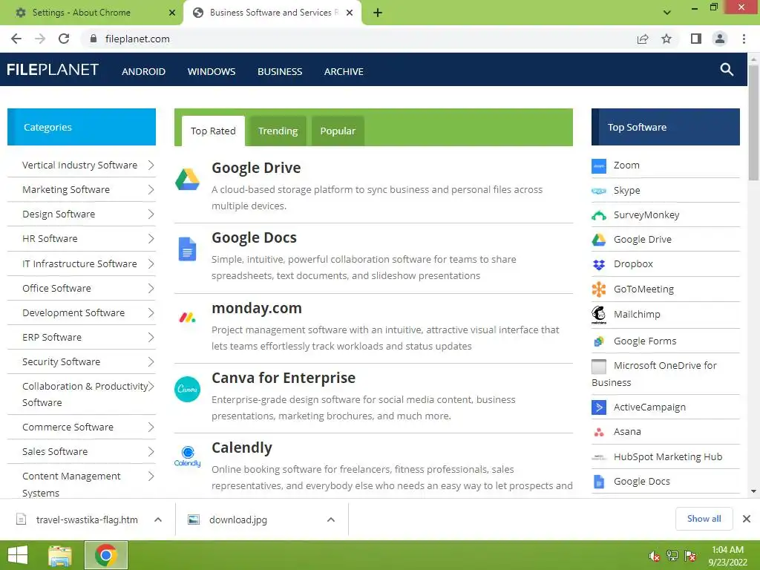The width and height of the screenshot is (760, 570).
Task: Click the Google Forms icon
Action: (599, 341)
